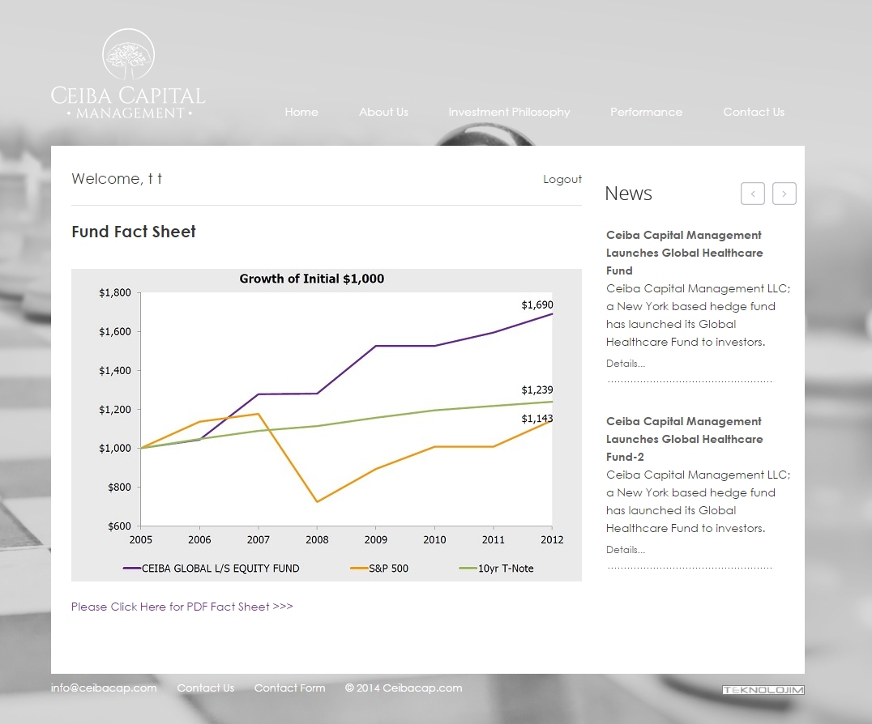
Task: Click the News section heading
Action: point(628,194)
